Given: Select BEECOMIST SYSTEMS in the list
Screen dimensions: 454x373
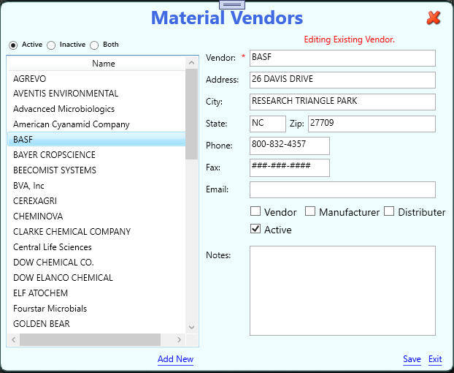Looking at the screenshot, I should tap(96, 170).
